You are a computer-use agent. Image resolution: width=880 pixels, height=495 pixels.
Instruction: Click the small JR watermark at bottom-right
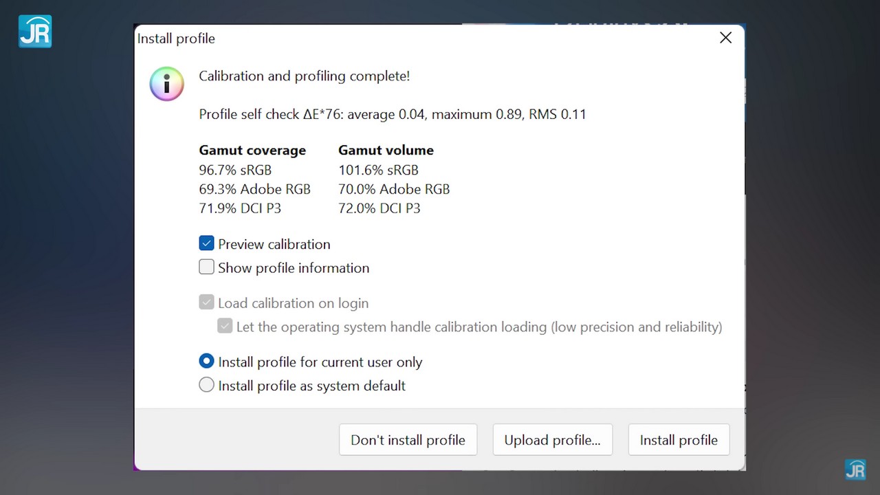[x=855, y=470]
